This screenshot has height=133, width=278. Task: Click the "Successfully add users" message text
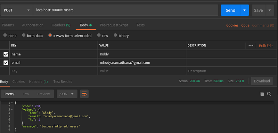pyautogui.click(x=60, y=126)
